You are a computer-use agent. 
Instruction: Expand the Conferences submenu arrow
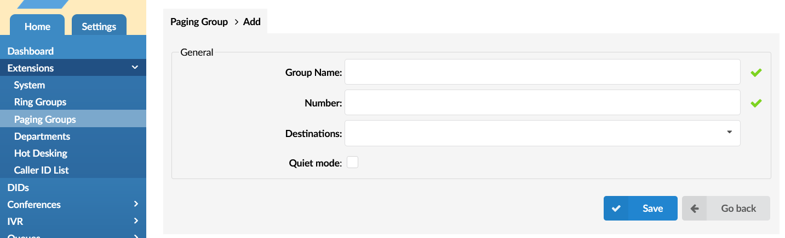pyautogui.click(x=136, y=204)
